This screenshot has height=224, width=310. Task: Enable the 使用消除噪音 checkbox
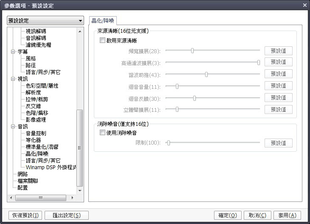pos(102,132)
